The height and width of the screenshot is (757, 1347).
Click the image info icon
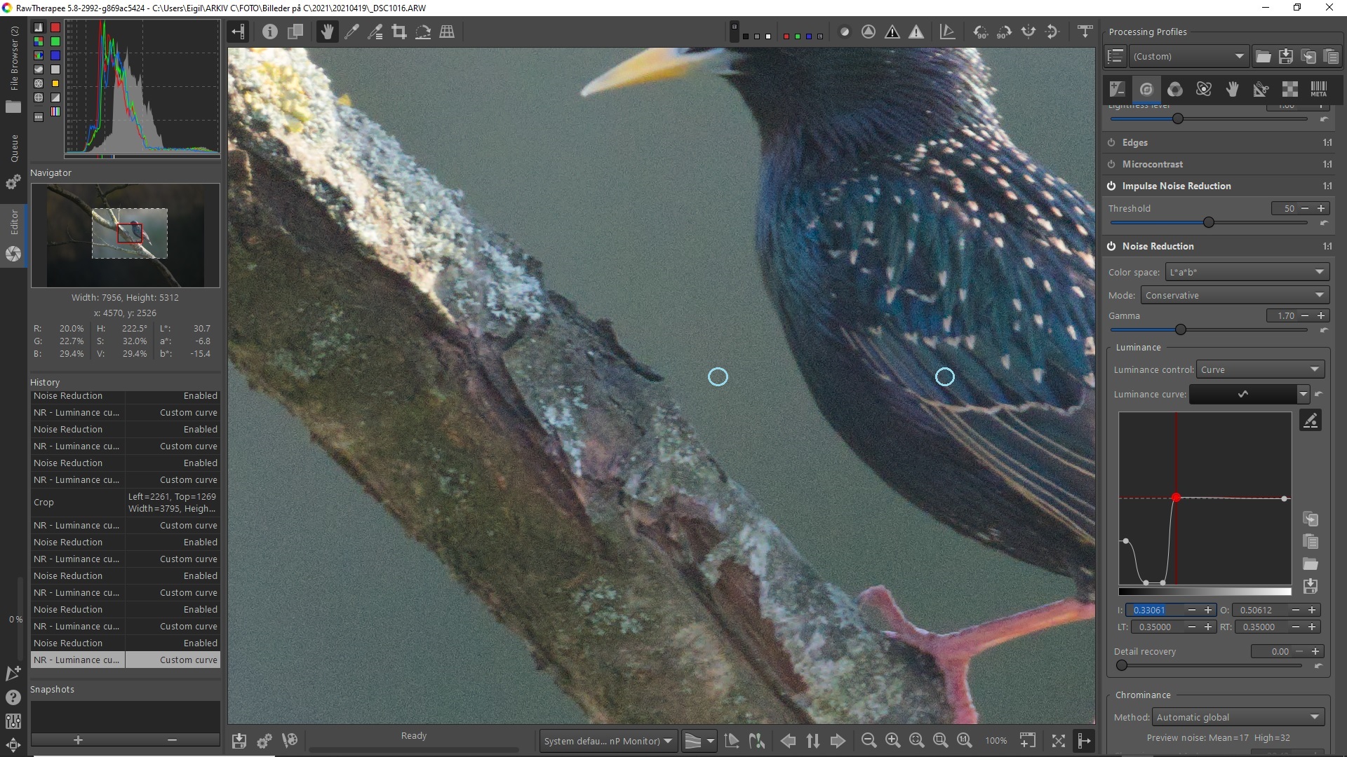270,32
